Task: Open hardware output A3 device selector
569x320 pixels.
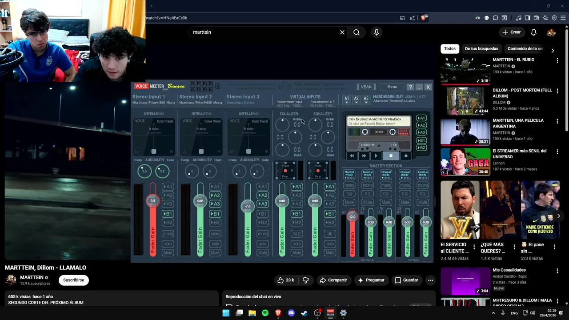Action: tap(366, 100)
